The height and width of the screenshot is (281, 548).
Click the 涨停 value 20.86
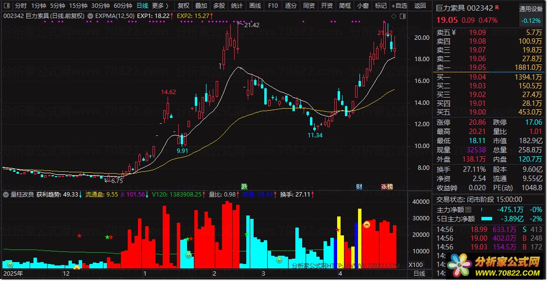[478, 122]
